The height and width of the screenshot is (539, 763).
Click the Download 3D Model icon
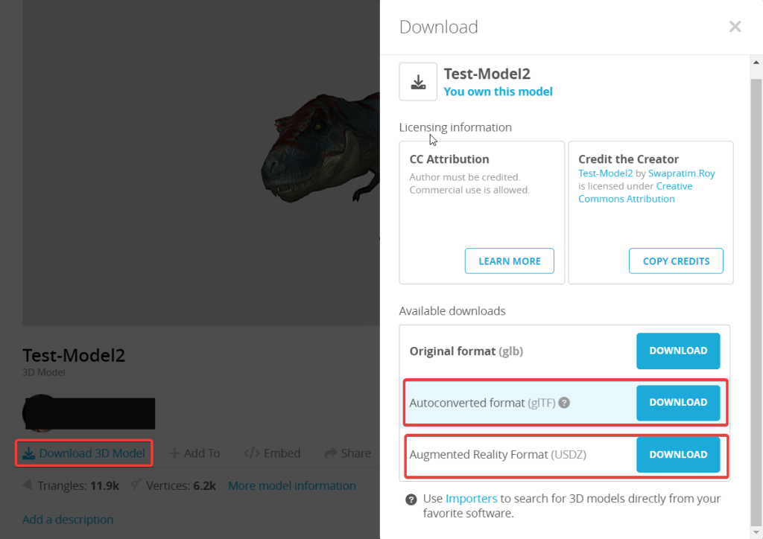point(29,453)
